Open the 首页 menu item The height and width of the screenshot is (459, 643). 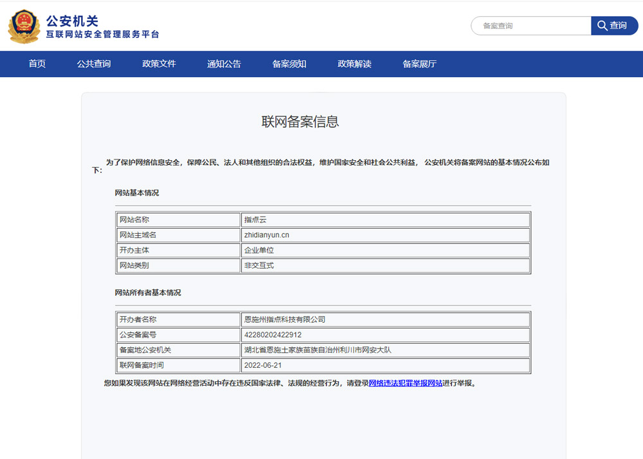click(37, 64)
